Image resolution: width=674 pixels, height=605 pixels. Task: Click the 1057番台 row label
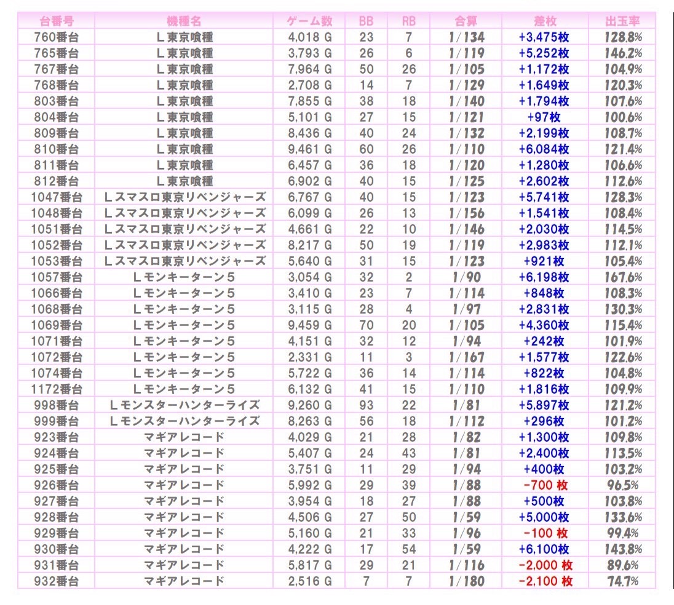(56, 277)
